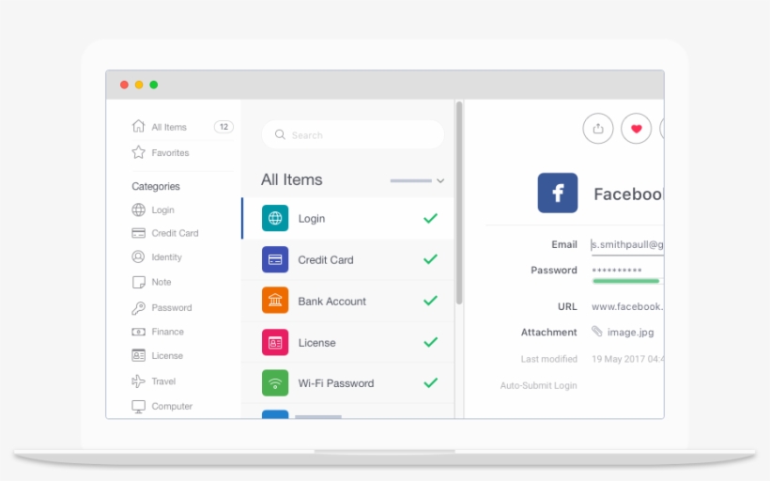Open Favorites in the sidebar
Screen dimensions: 770x481
tap(170, 152)
